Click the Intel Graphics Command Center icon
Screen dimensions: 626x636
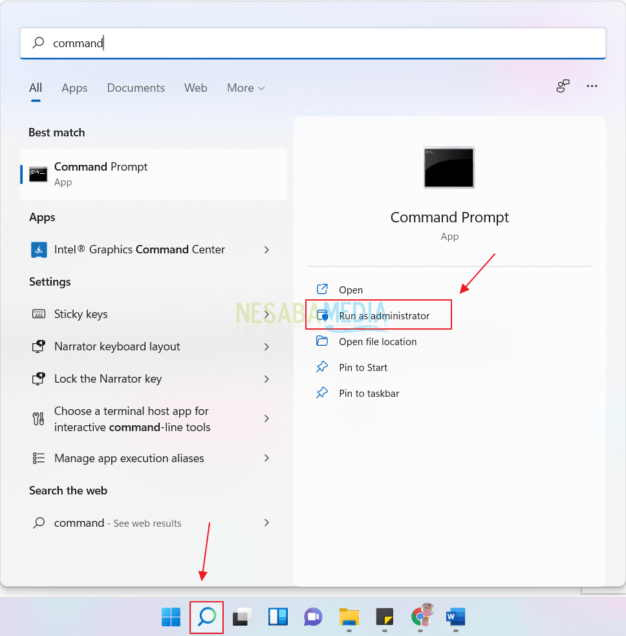click(39, 249)
